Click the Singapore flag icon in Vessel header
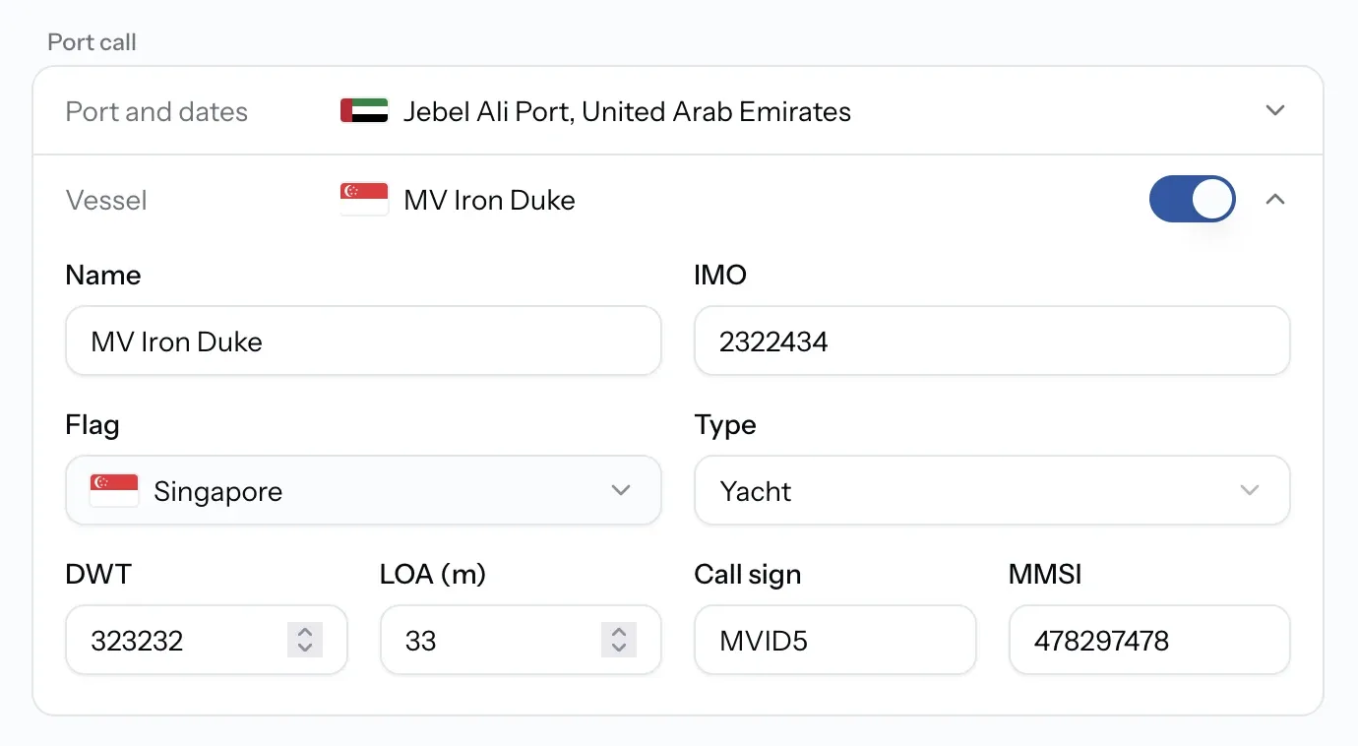Screen dimensions: 1358x746 tap(364, 200)
